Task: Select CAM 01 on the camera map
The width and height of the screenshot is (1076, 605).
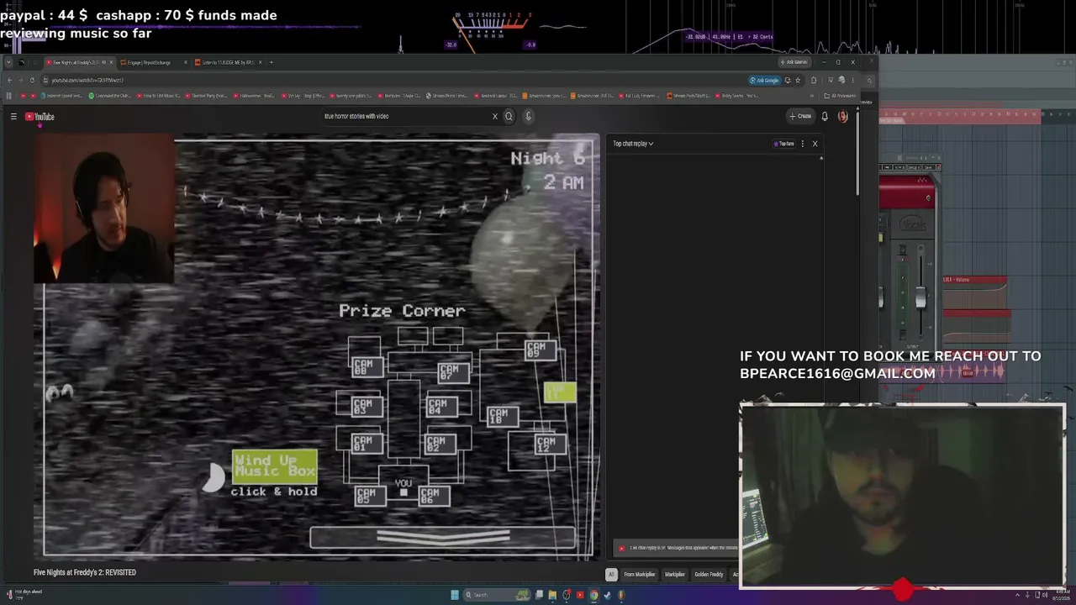Action: click(367, 442)
